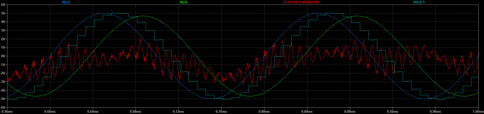This screenshot has width=484, height=114.
Task: Click the 0.56ms time axis label
Action: point(7,112)
